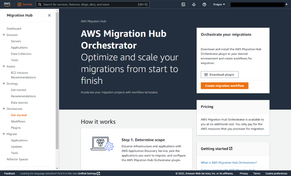Click the search magnifier icon

click(x=40, y=4)
